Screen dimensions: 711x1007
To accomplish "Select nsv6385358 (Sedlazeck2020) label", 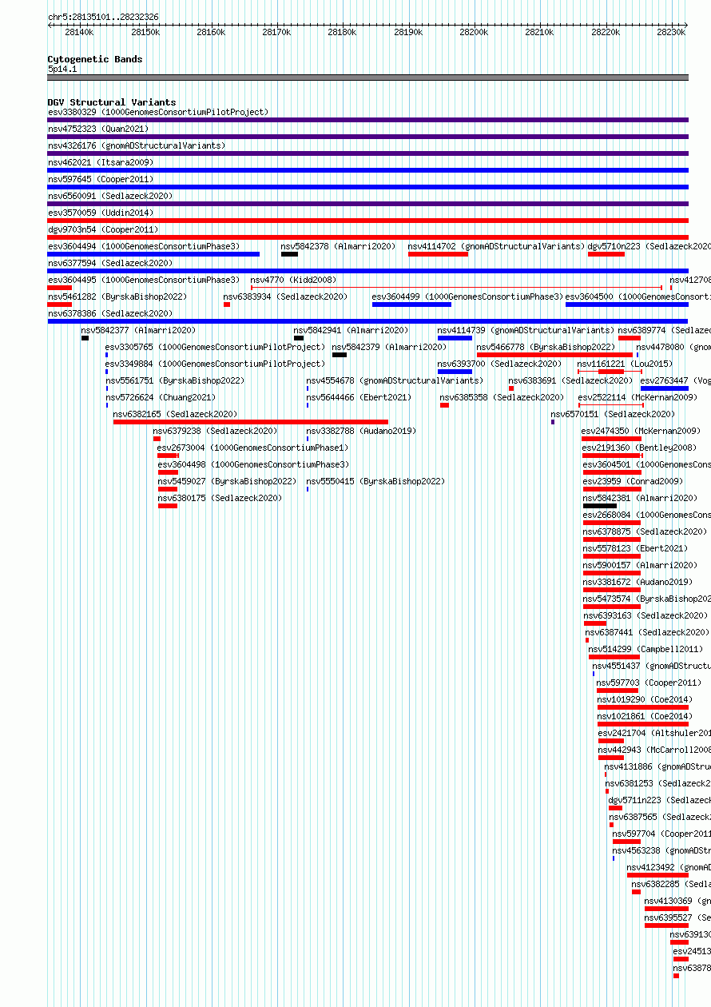I will coord(502,397).
